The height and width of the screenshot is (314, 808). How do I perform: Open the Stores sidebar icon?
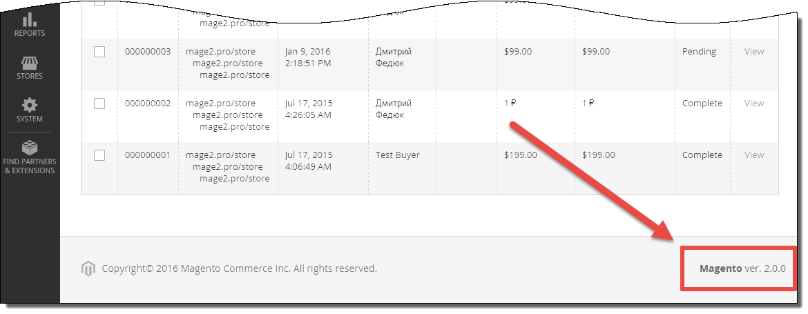30,63
